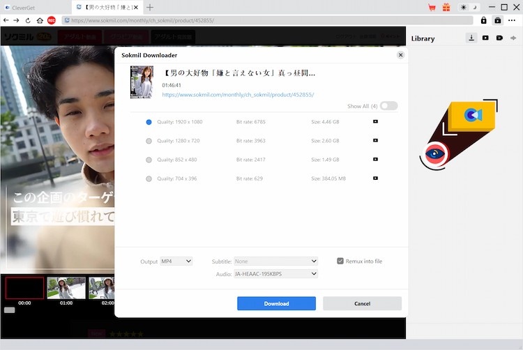Open the Audio track dropdown
This screenshot has width=523, height=350.
(x=275, y=274)
